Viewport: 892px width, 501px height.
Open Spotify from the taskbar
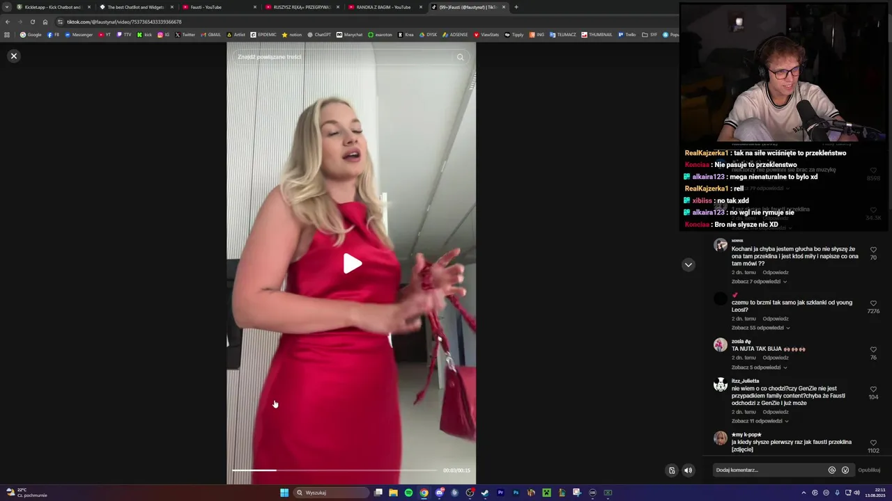point(408,493)
